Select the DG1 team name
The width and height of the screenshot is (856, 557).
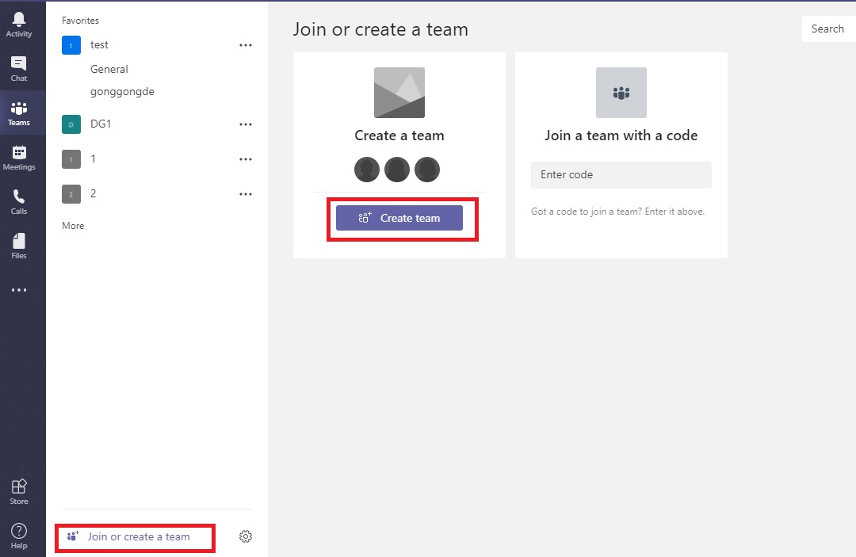pos(101,124)
